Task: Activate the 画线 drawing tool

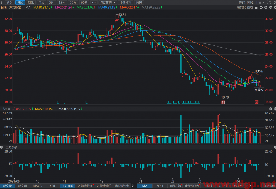Action: pos(250,2)
